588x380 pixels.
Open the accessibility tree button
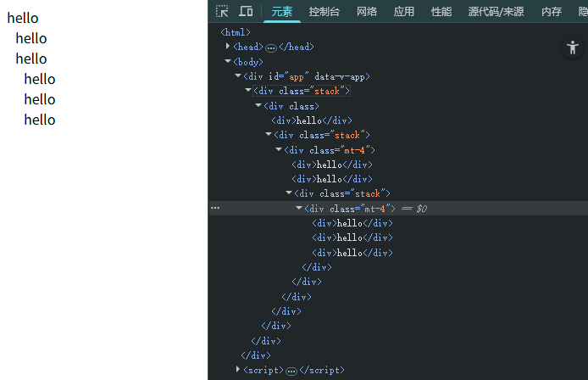[x=572, y=47]
